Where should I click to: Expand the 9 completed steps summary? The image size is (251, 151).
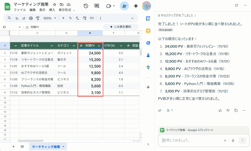177,15
